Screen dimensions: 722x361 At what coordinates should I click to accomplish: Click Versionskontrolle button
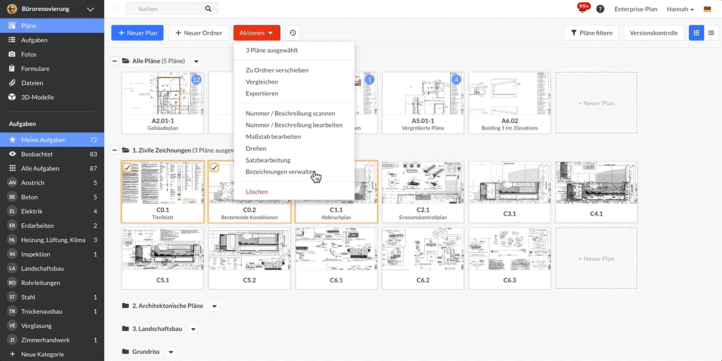pyautogui.click(x=653, y=33)
